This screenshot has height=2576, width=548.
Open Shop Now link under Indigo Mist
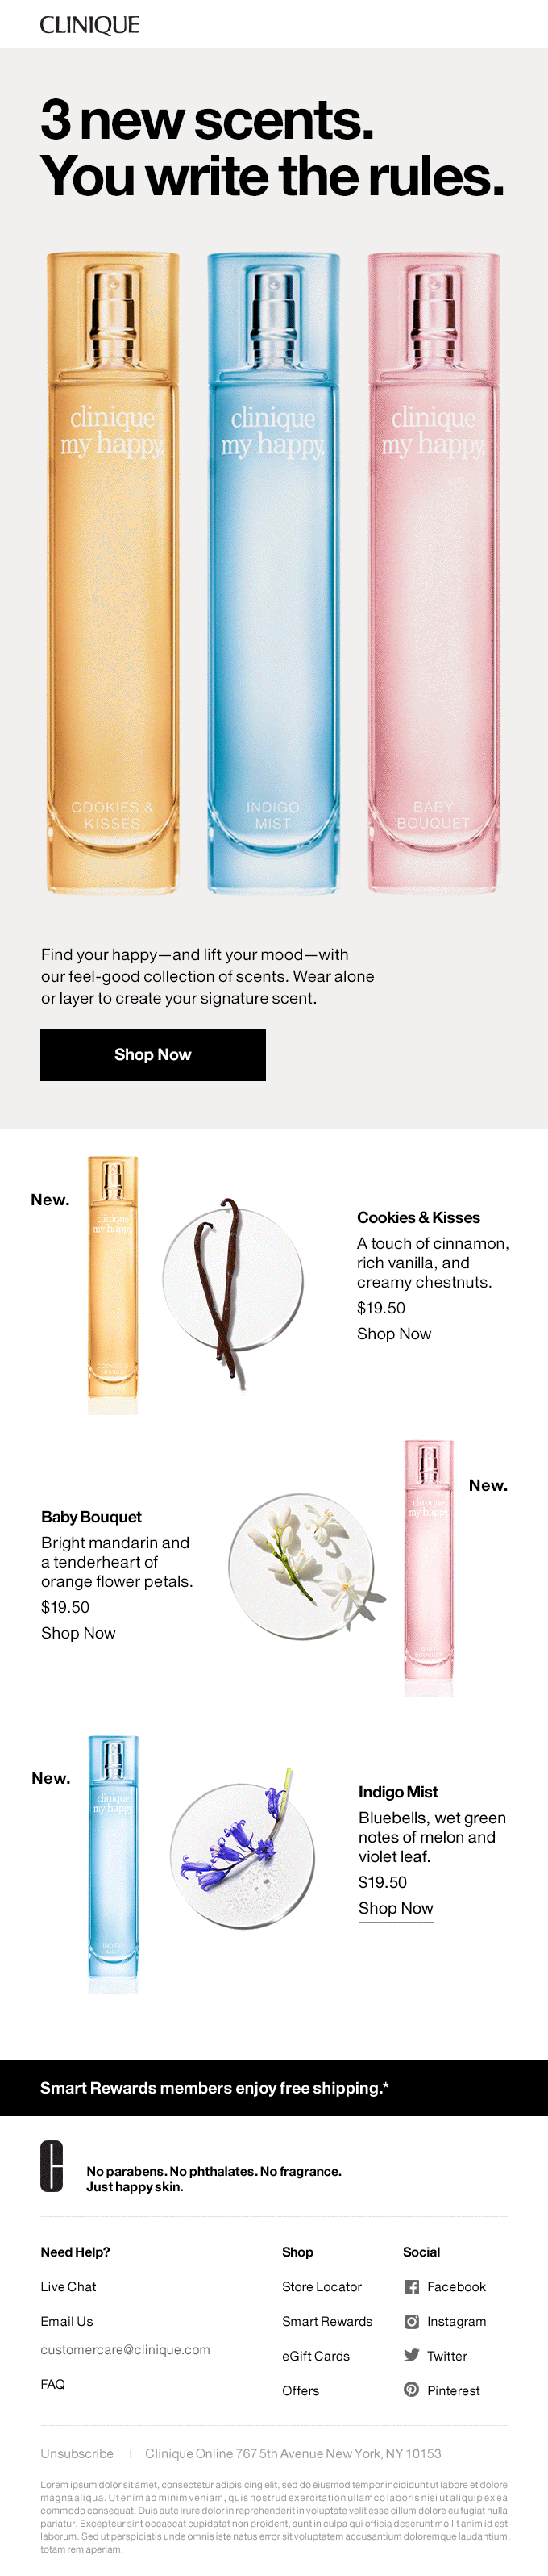395,1909
